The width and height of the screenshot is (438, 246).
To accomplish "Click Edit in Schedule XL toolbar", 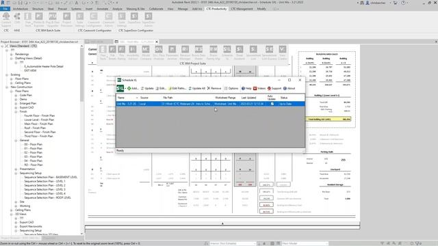I will tap(161, 88).
